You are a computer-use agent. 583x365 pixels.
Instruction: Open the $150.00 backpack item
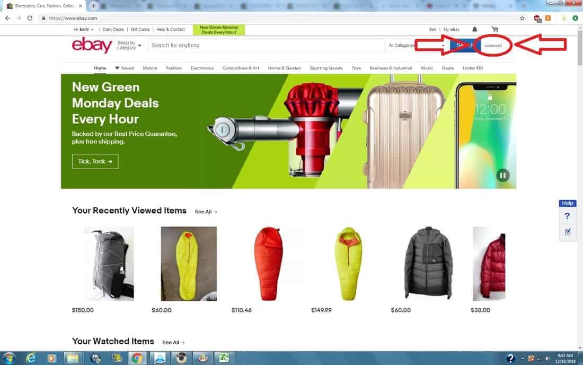(x=109, y=264)
